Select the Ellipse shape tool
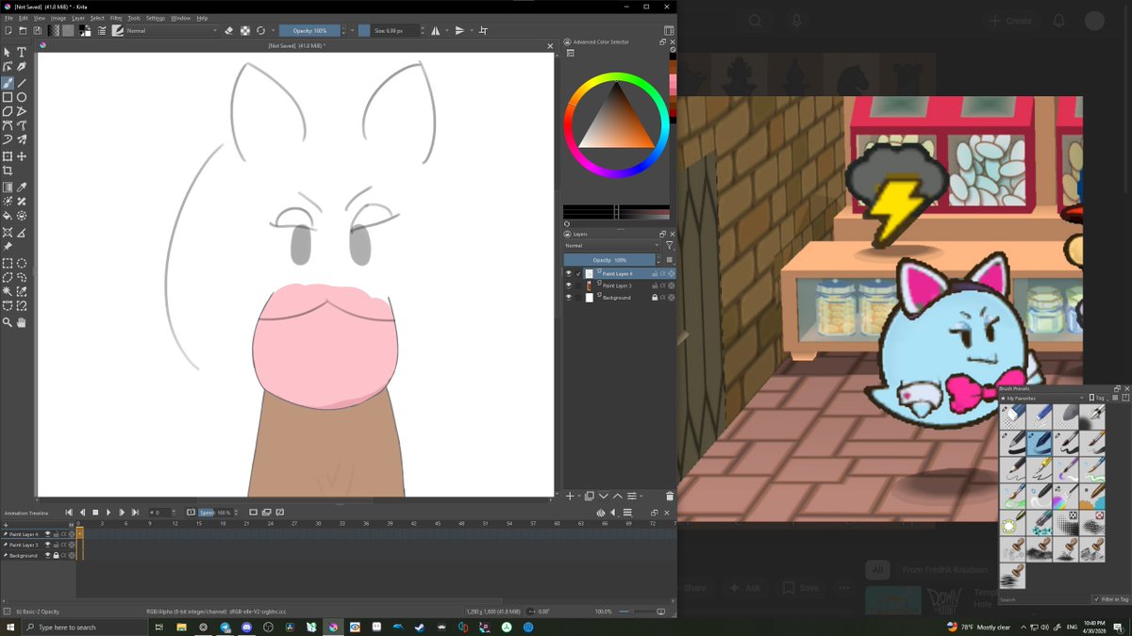Screen dimensions: 1132x636 22,97
